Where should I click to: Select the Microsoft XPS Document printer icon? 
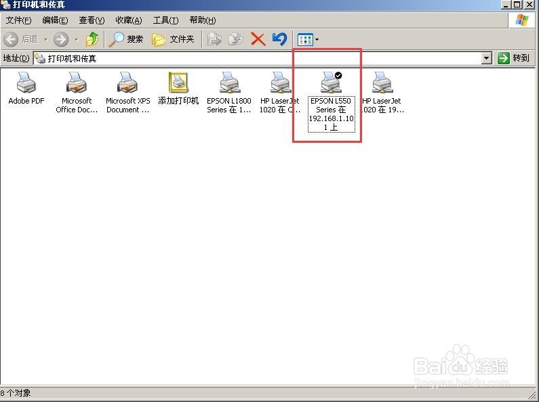point(127,83)
